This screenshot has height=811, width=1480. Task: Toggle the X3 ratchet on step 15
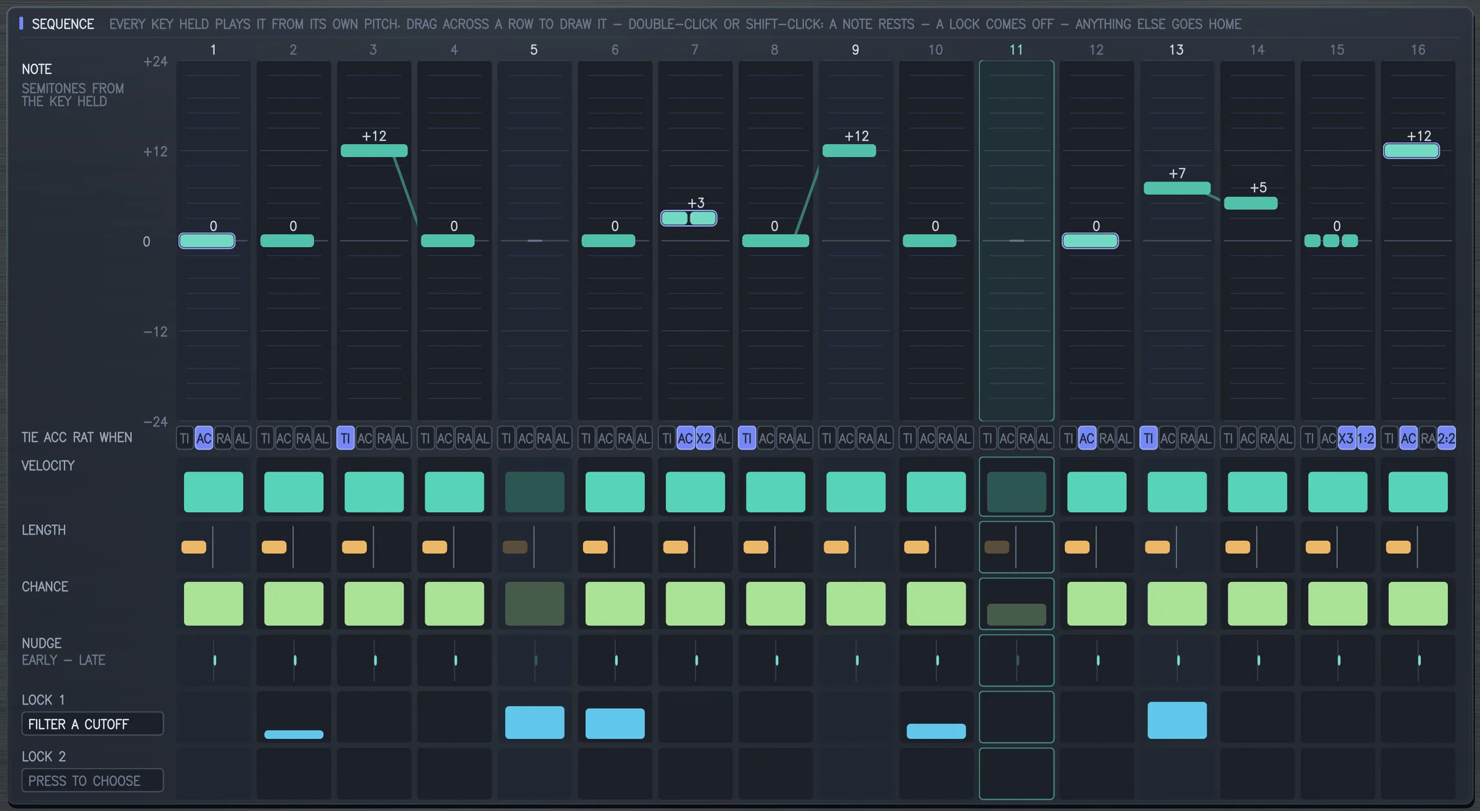[1347, 438]
